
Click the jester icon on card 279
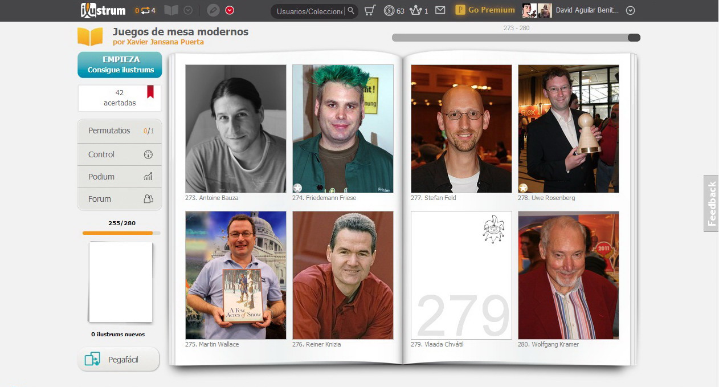click(493, 229)
